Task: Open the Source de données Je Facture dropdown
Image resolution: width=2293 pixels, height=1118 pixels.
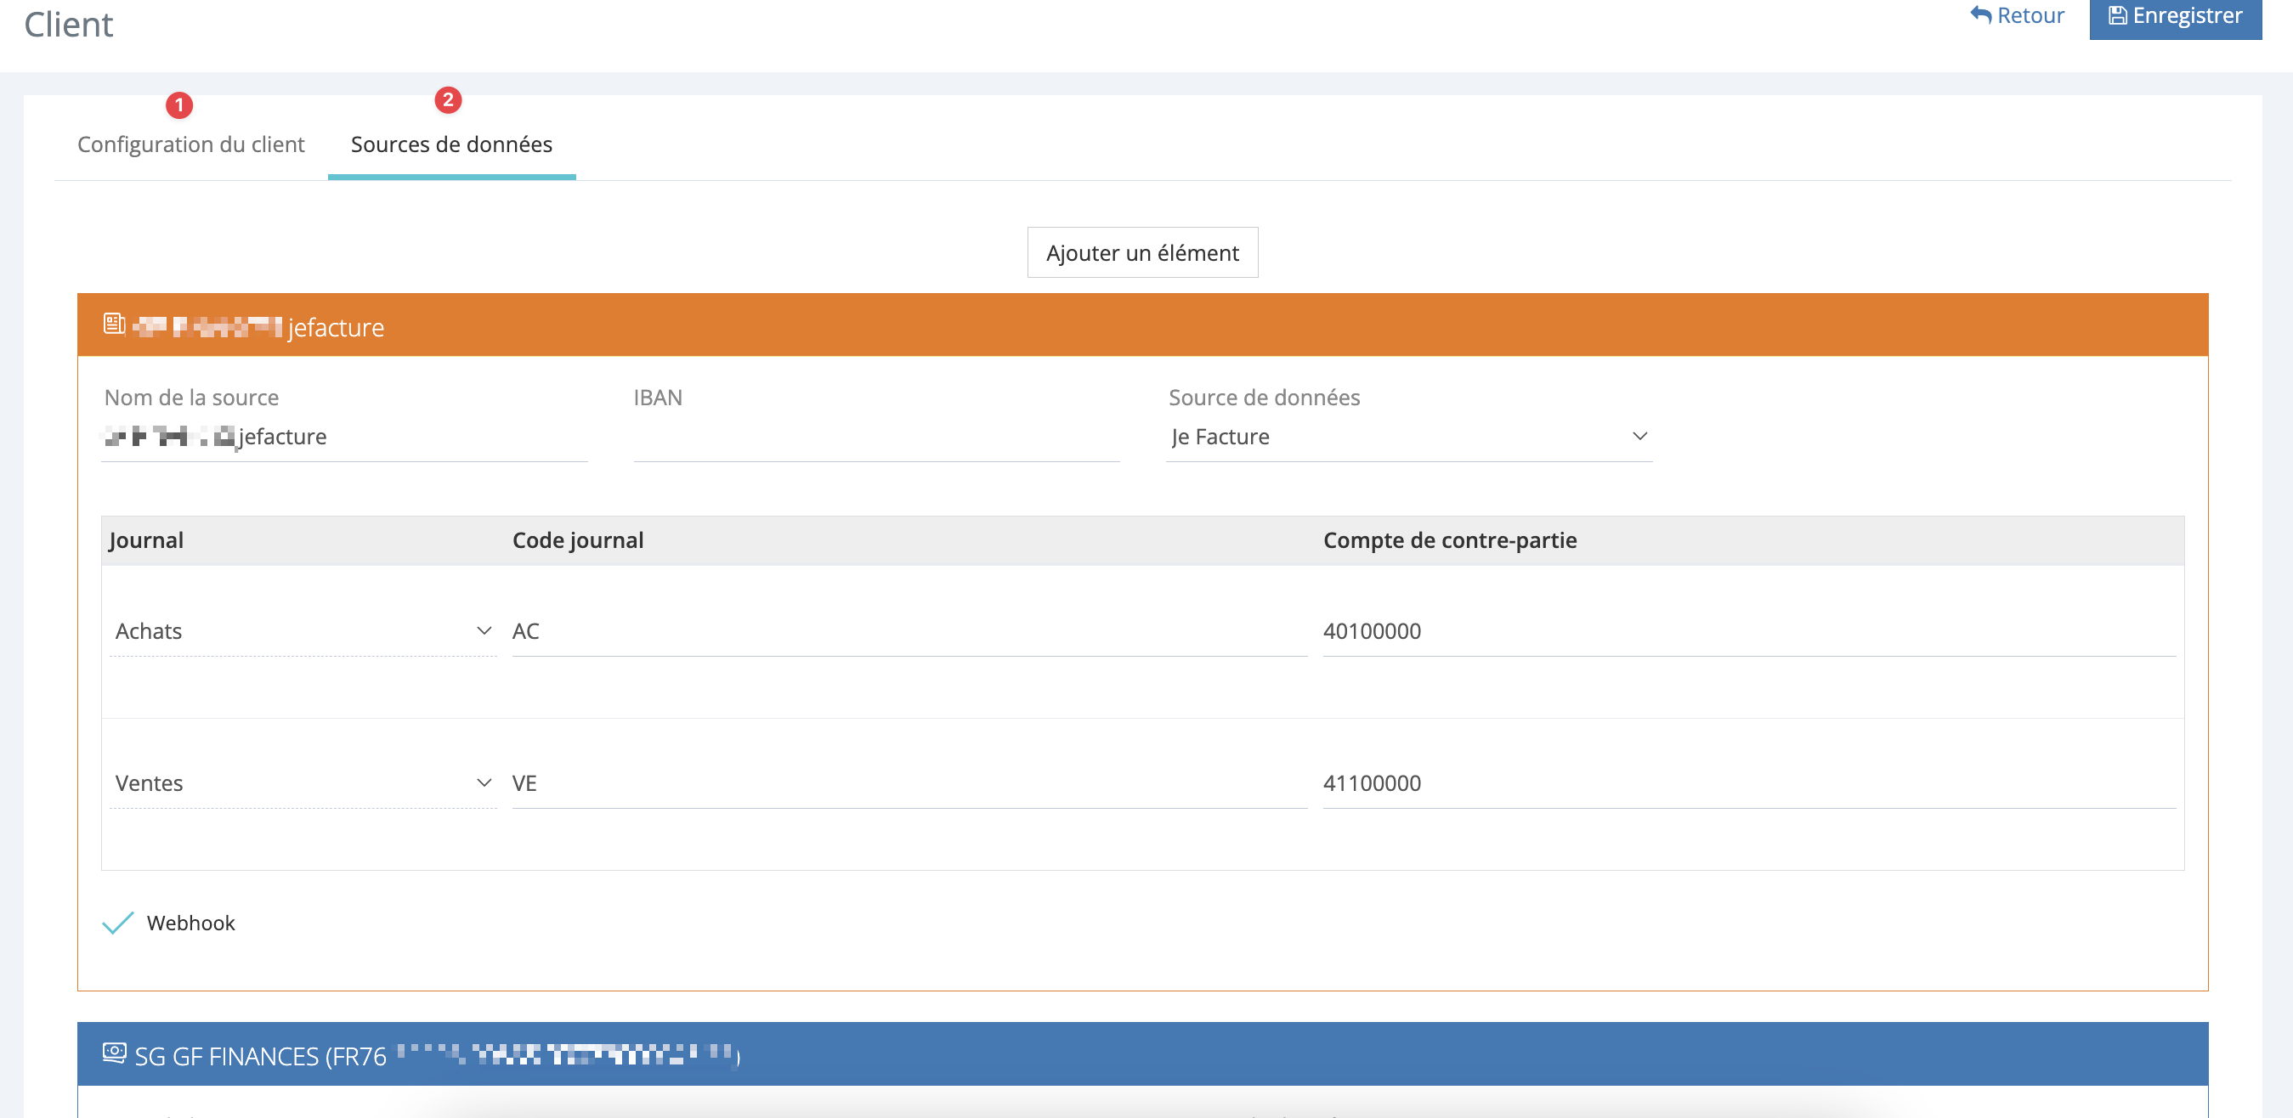Action: pyautogui.click(x=1408, y=436)
